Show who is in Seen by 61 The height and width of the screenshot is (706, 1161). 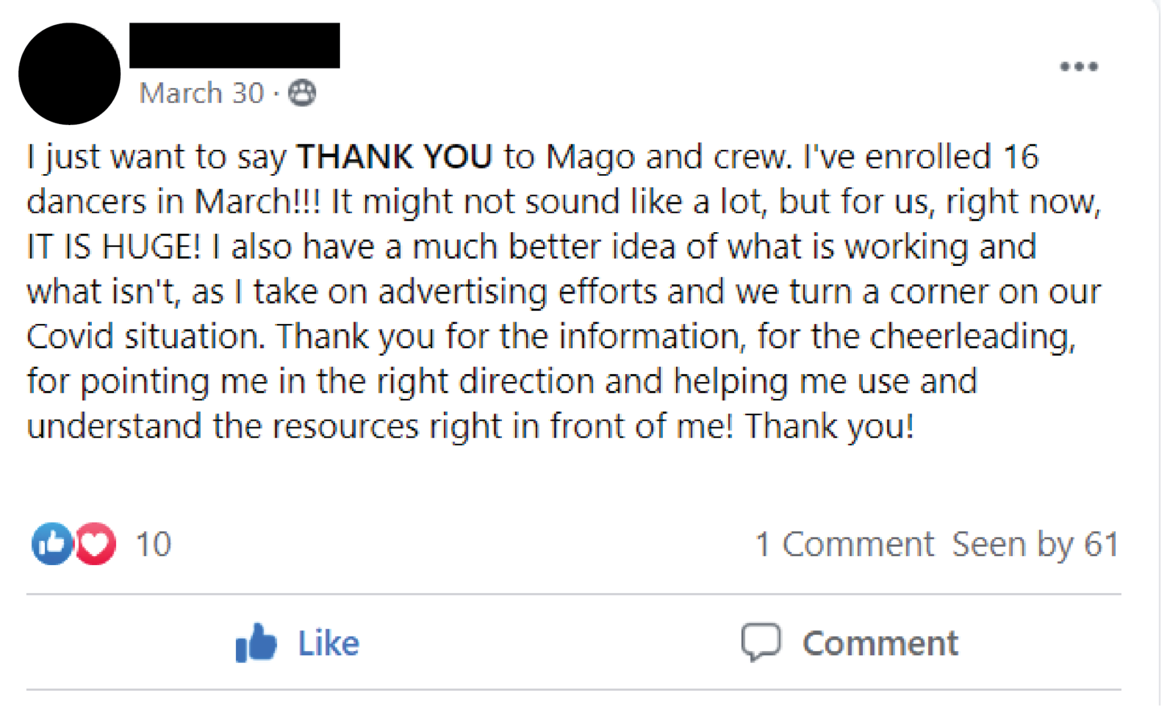coord(1035,544)
